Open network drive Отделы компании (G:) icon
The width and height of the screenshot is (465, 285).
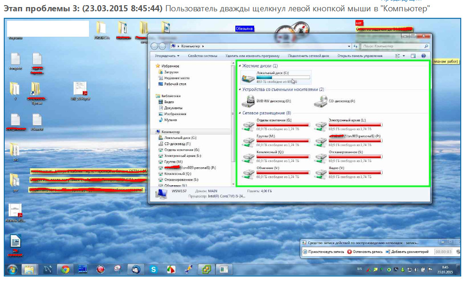point(248,126)
